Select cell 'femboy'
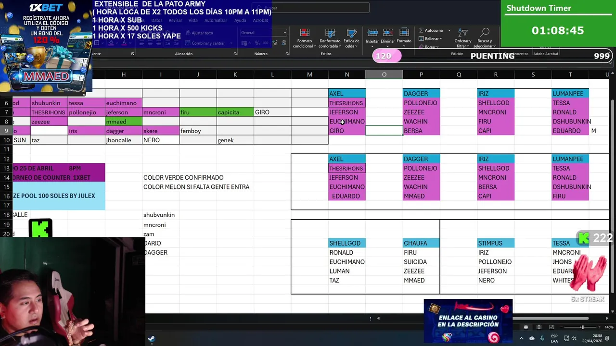Image resolution: width=616 pixels, height=346 pixels. 198,131
